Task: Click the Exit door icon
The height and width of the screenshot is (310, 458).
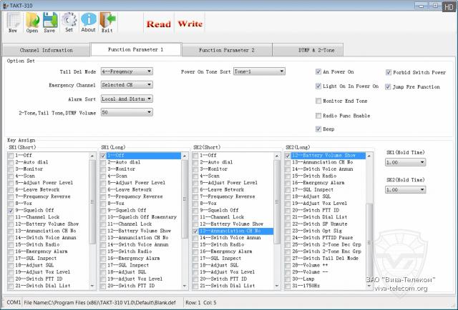Action: [107, 22]
